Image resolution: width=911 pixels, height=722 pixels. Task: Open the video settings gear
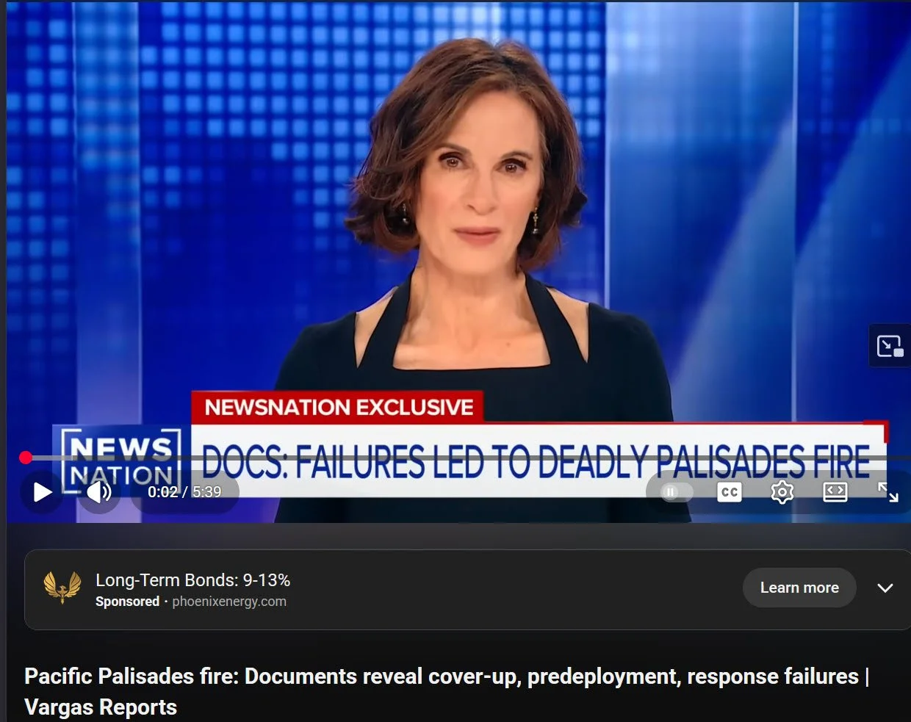tap(782, 492)
